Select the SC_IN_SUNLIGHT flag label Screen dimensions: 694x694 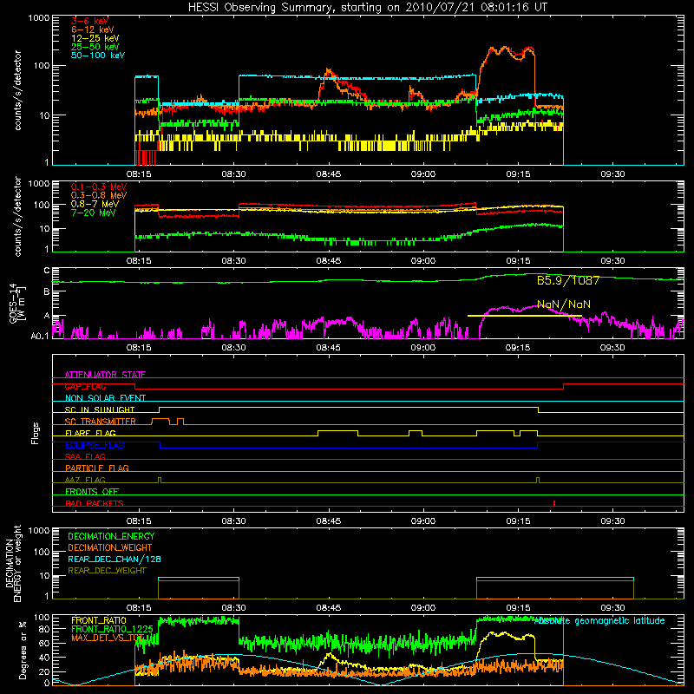click(x=100, y=409)
